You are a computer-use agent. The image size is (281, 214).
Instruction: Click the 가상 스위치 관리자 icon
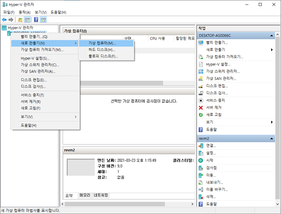[x=201, y=71]
